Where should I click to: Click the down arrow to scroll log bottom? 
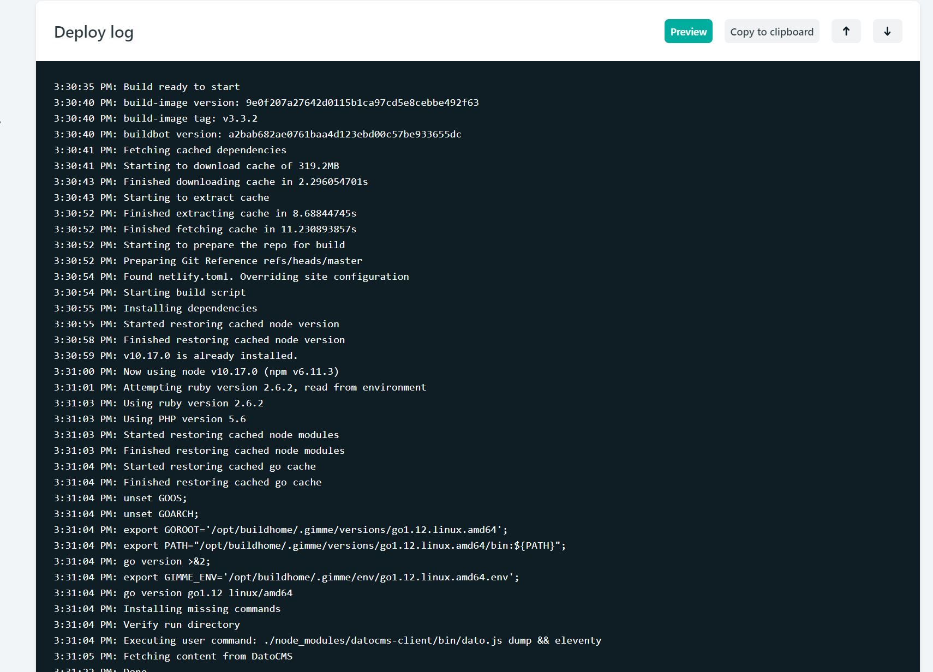(887, 31)
